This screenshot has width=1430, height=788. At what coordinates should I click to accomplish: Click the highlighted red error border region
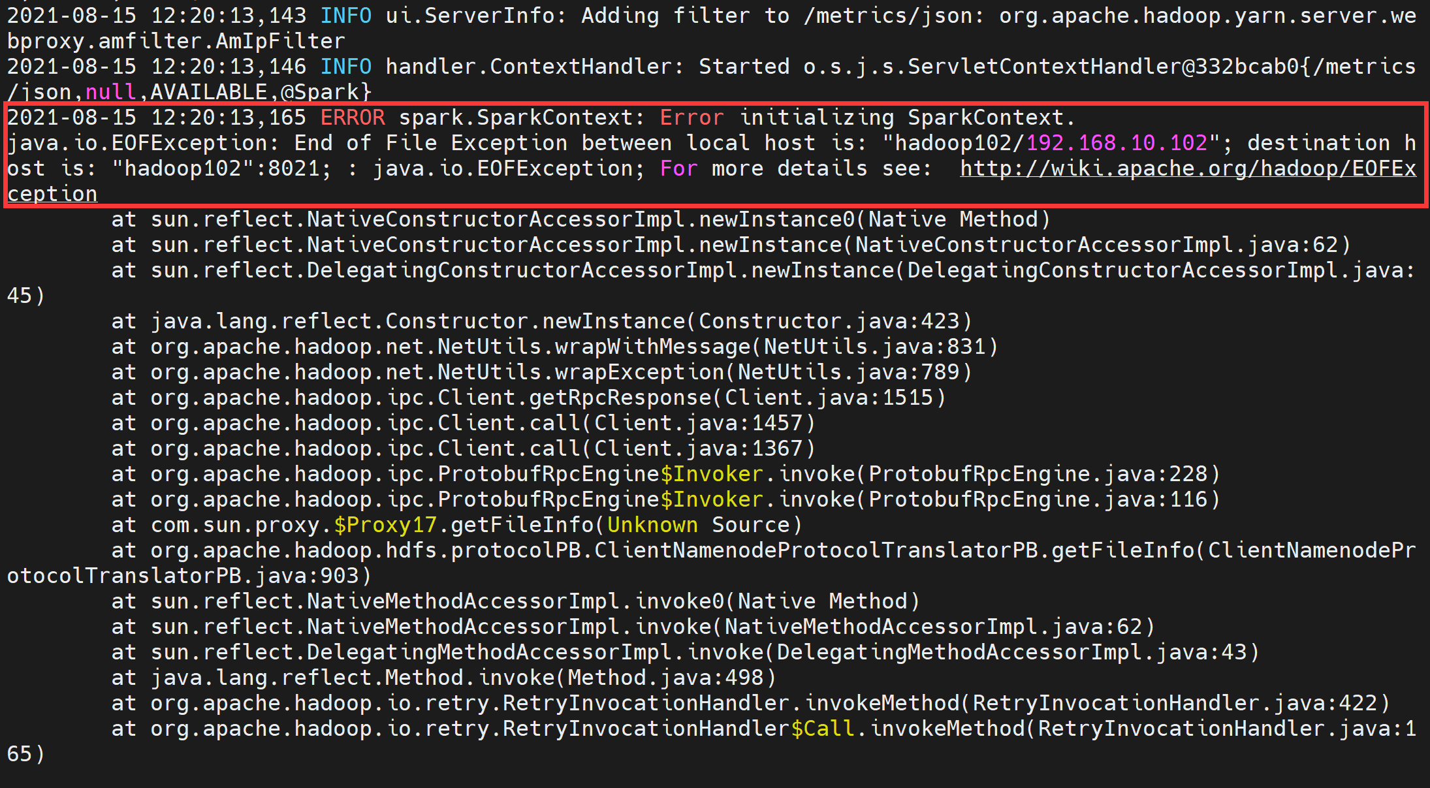click(x=715, y=151)
